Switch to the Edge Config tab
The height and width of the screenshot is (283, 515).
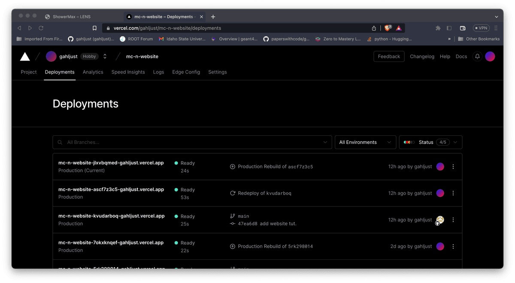186,72
